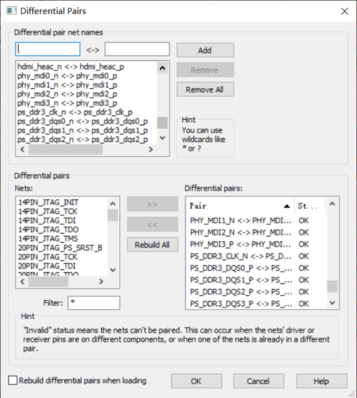This screenshot has height=398, width=357.
Task: Click the Differential pairs table scrollbar thumb
Action: coord(332,287)
